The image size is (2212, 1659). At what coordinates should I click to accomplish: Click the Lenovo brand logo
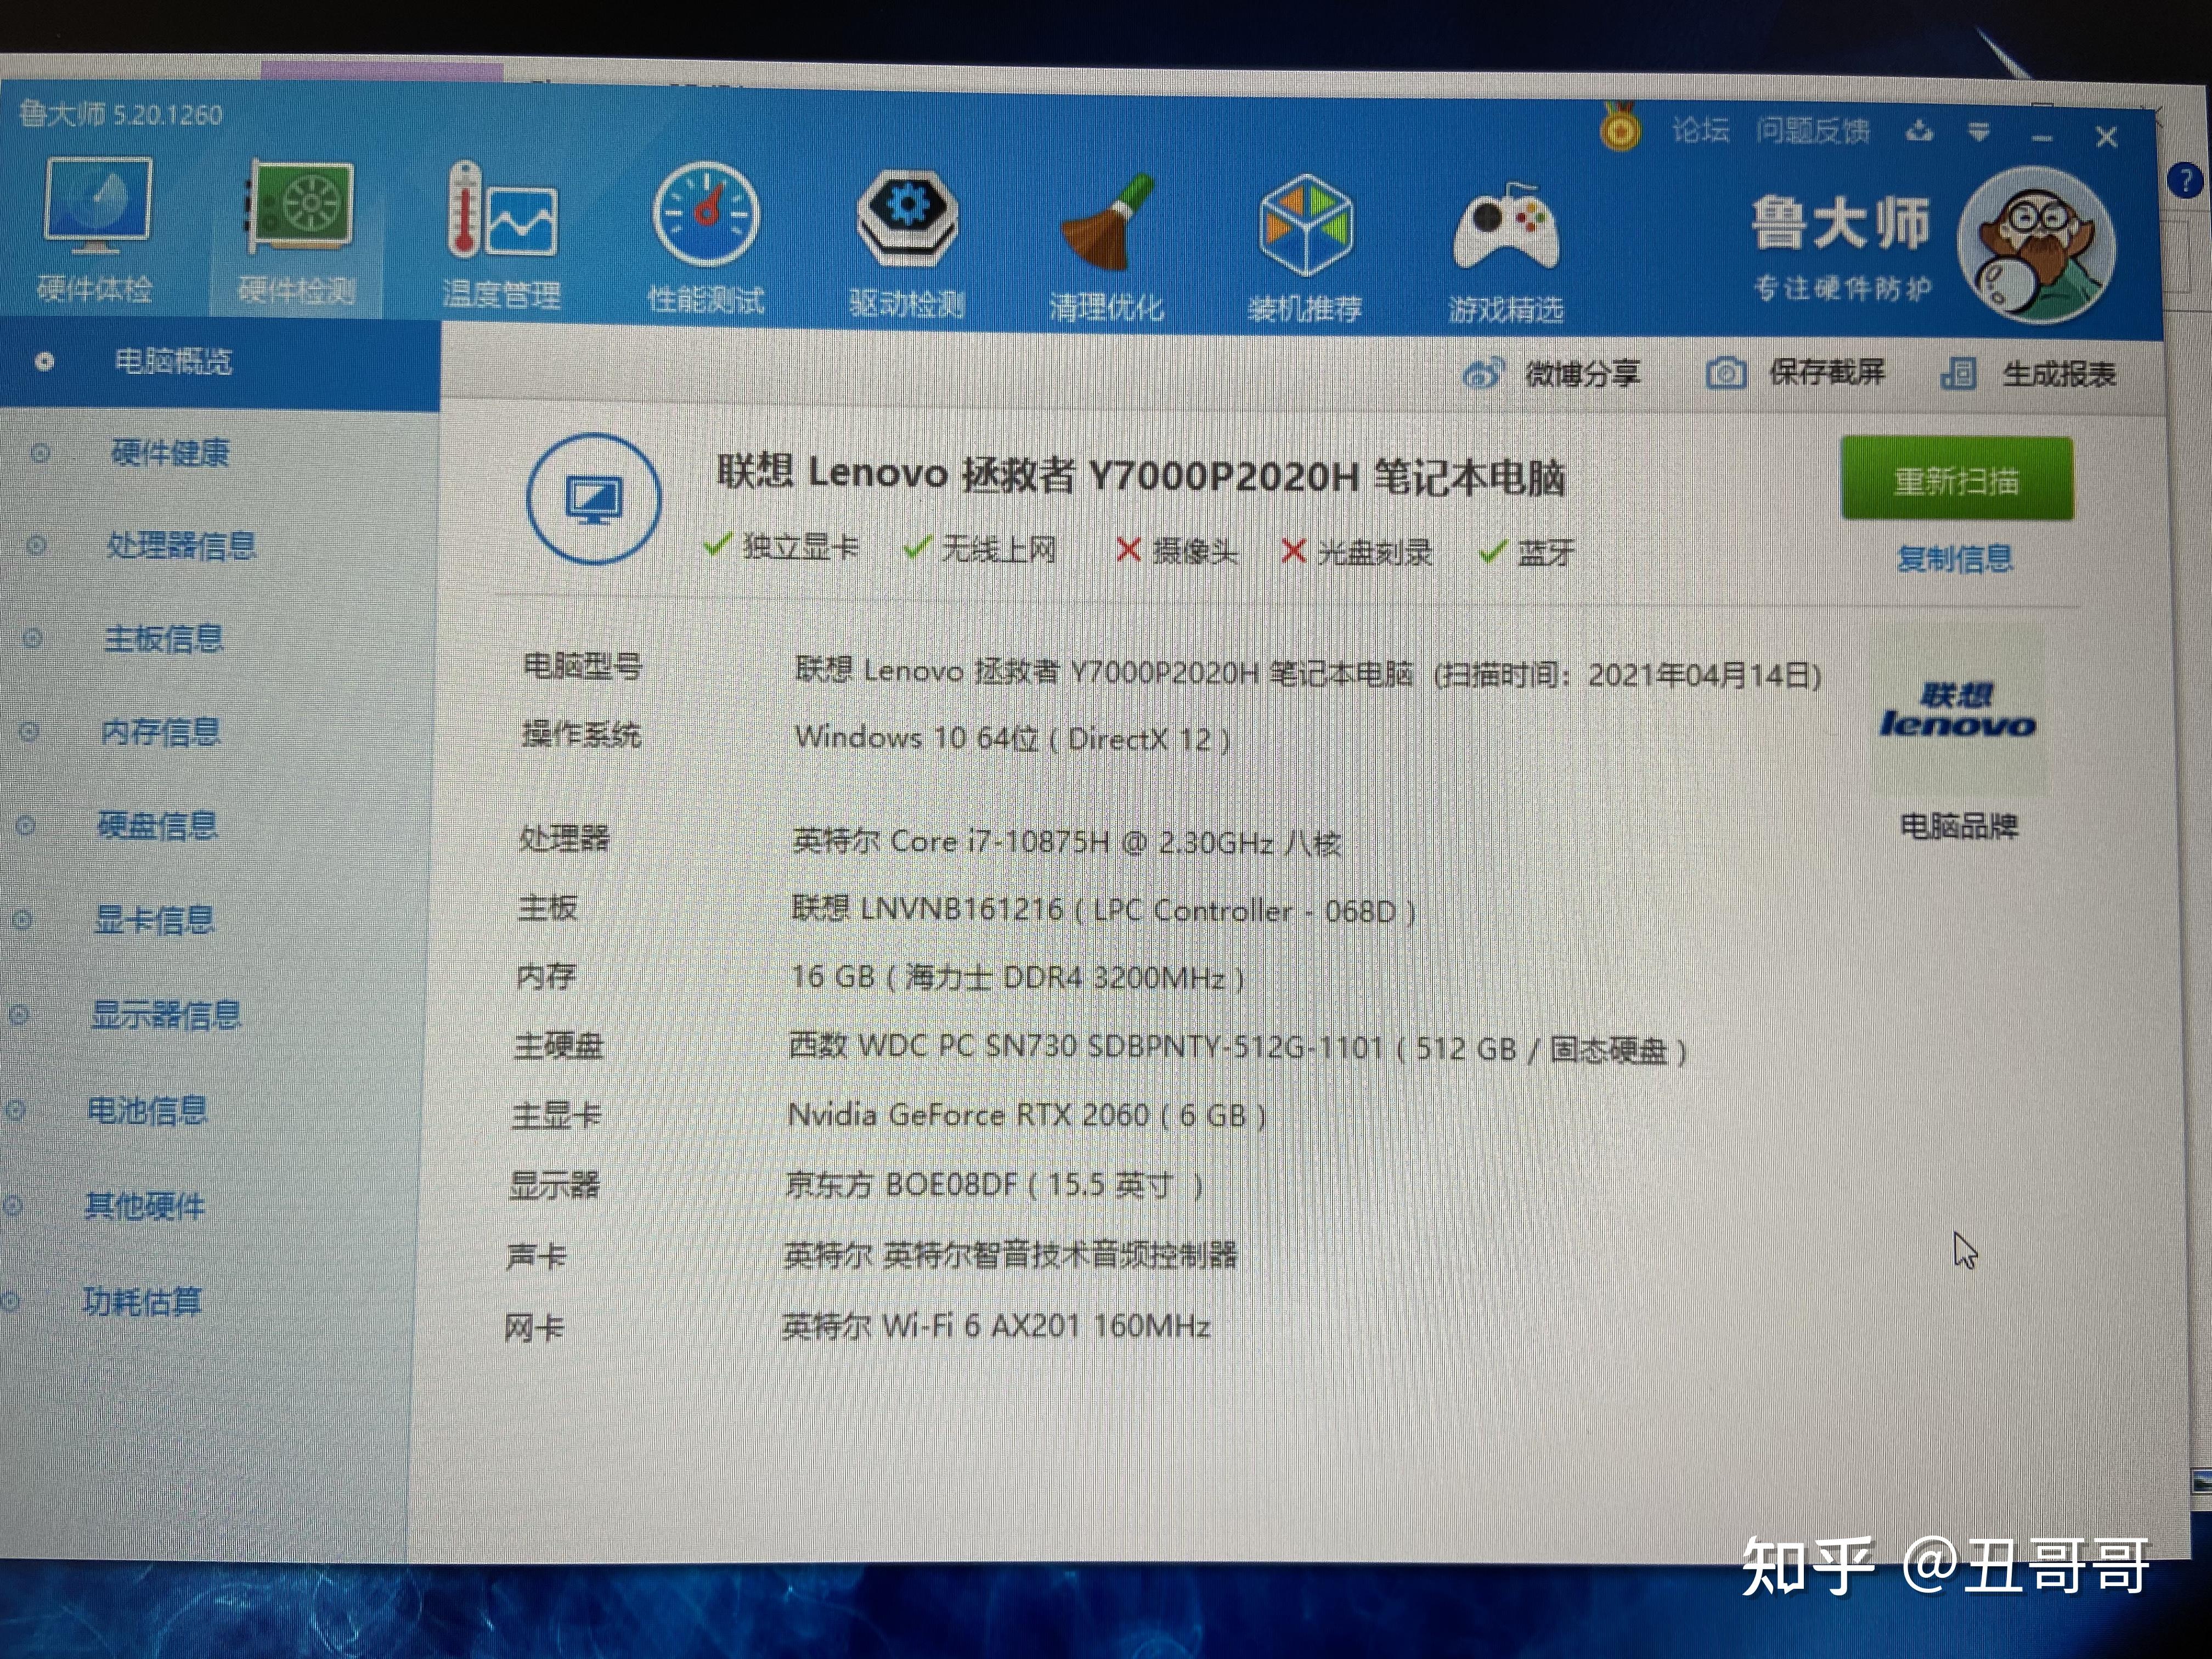pos(1957,710)
